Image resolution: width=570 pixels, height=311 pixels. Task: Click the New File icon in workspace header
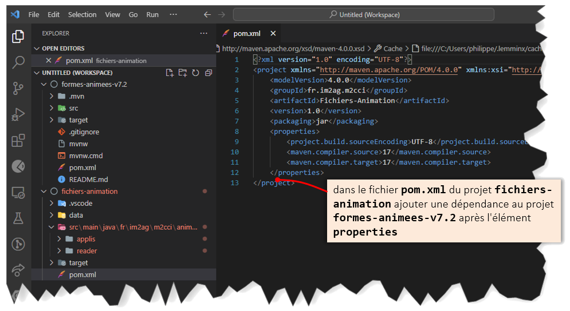pyautogui.click(x=170, y=73)
